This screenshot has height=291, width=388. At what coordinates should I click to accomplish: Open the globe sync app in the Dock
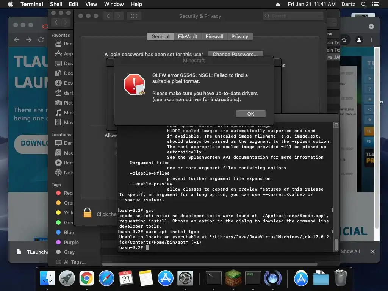273,278
